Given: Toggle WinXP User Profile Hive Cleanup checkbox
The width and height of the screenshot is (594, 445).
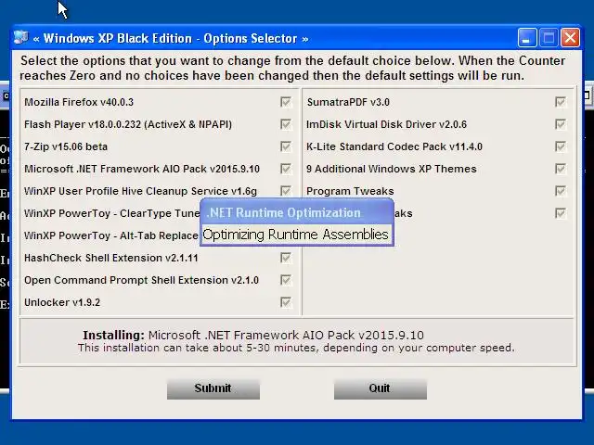Looking at the screenshot, I should [x=286, y=190].
